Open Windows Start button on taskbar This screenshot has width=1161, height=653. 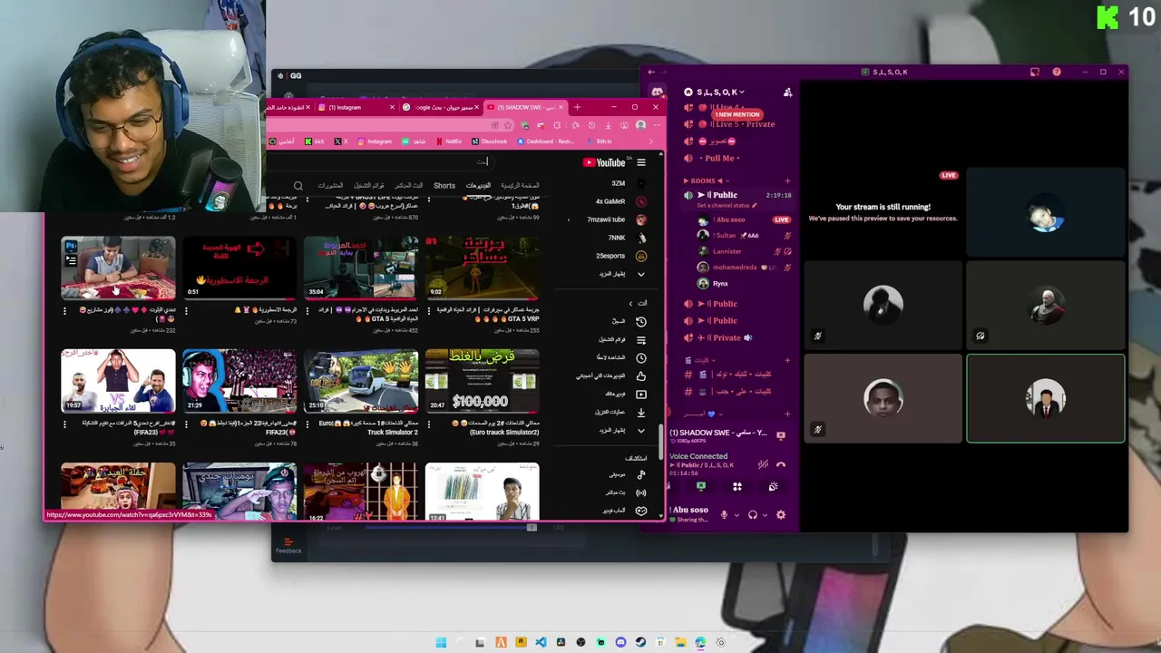click(x=441, y=643)
